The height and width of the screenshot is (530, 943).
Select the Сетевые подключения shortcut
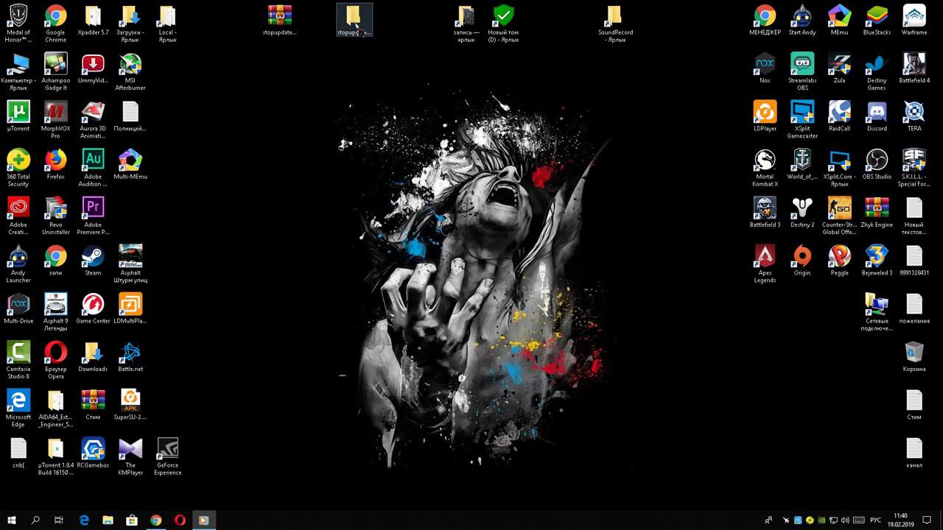(877, 312)
